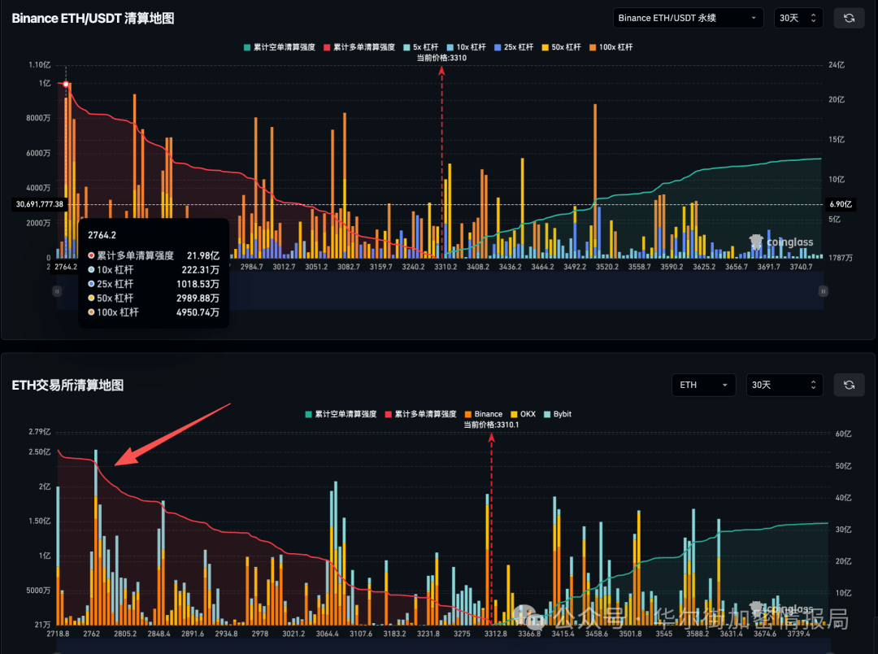Click the 6.90亿 right axis label
The image size is (878, 654).
[841, 204]
